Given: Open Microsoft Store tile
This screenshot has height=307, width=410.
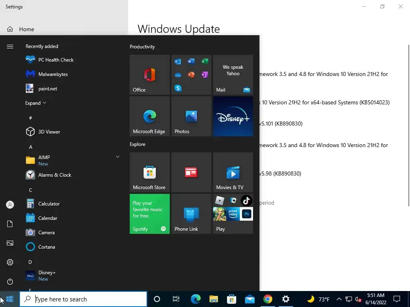Looking at the screenshot, I should pyautogui.click(x=150, y=172).
